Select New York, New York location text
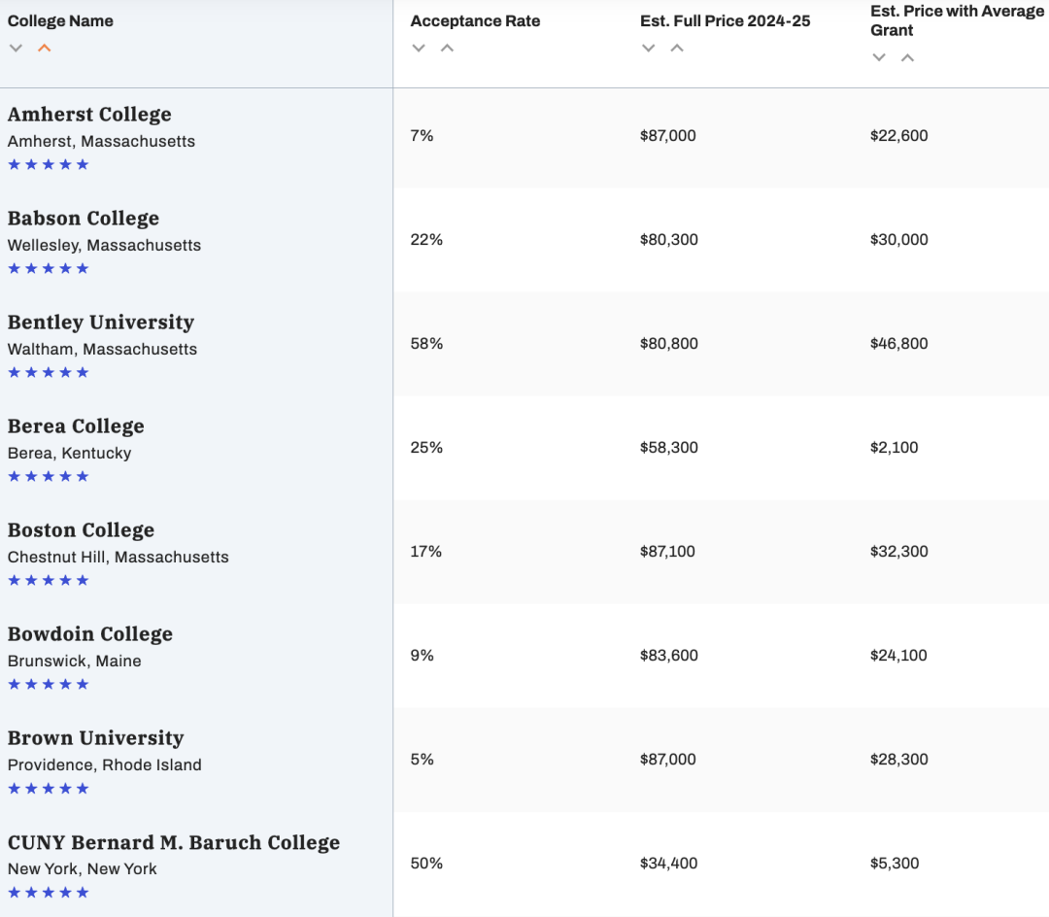 pos(83,868)
